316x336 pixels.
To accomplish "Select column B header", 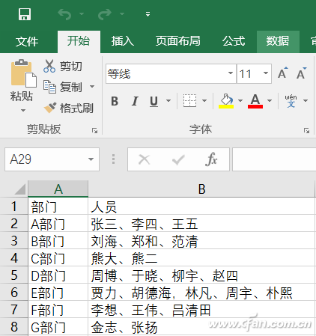I will point(201,189).
